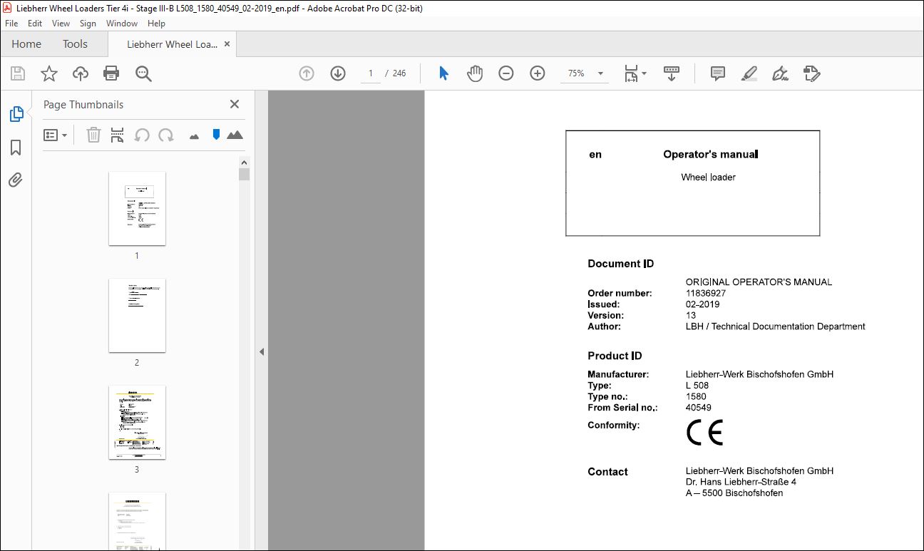The height and width of the screenshot is (551, 924).
Task: Open thumbnail options dropdown menu
Action: coord(55,135)
